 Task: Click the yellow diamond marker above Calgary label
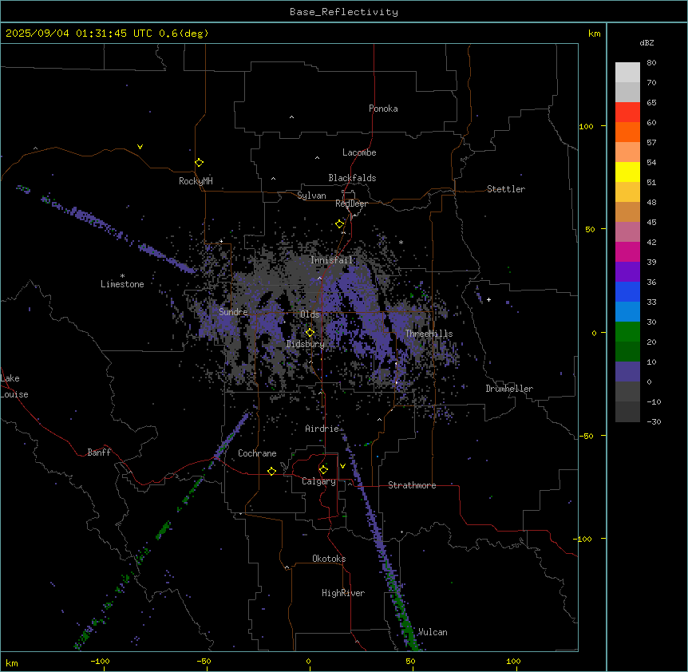(323, 470)
